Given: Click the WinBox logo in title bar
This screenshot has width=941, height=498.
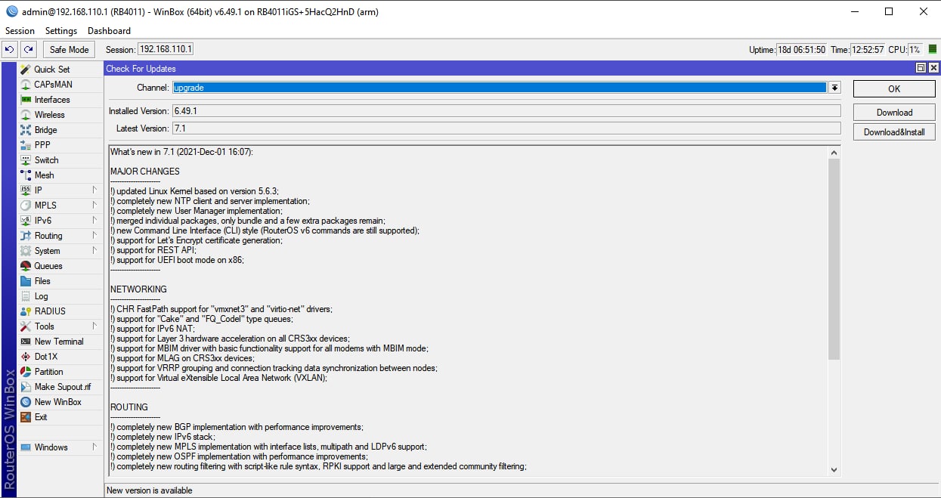Looking at the screenshot, I should point(11,11).
